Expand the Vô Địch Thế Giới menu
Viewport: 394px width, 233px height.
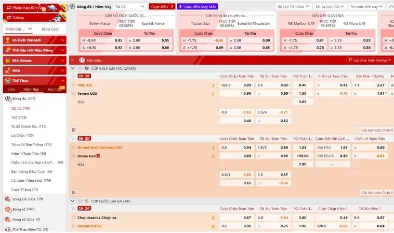coord(35,40)
